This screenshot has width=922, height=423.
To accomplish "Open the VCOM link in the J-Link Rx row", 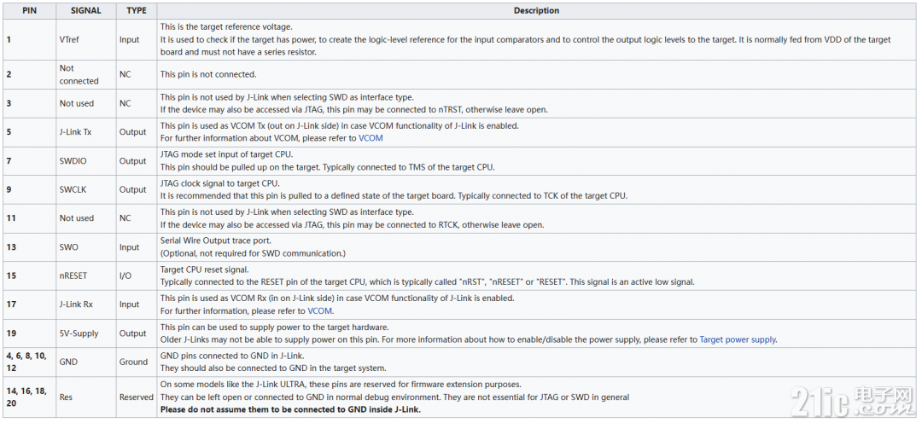I will 320,311.
